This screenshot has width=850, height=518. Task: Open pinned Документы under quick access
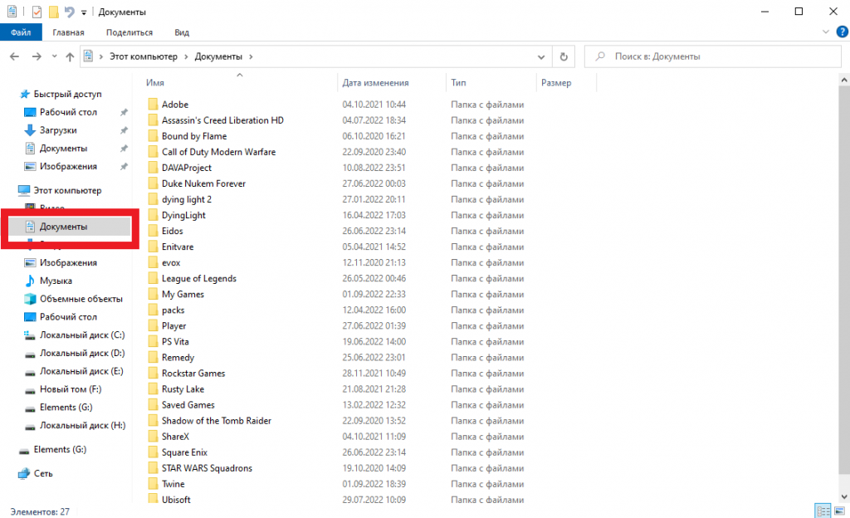63,149
